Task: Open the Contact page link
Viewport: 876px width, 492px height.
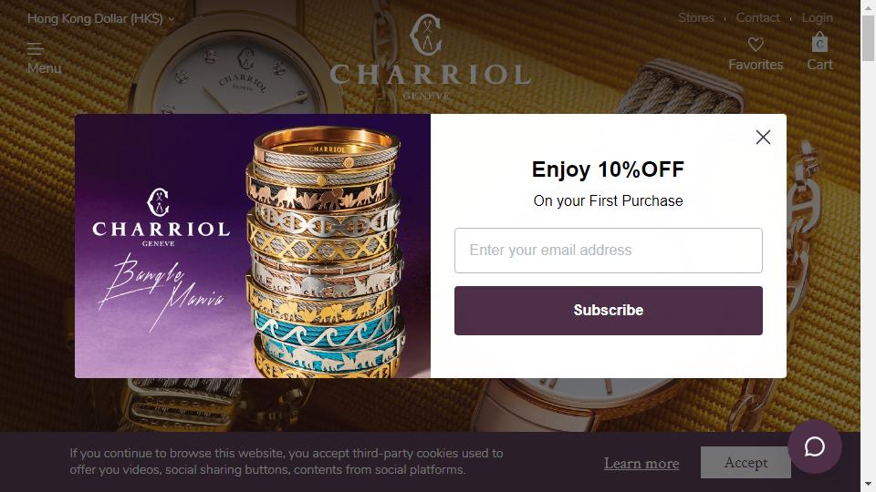Action: 757,18
